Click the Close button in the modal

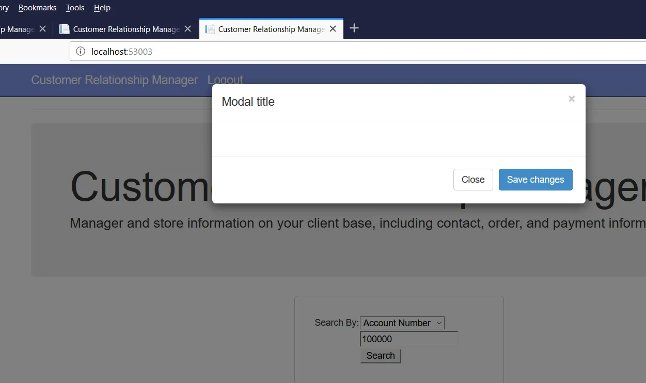pos(473,180)
